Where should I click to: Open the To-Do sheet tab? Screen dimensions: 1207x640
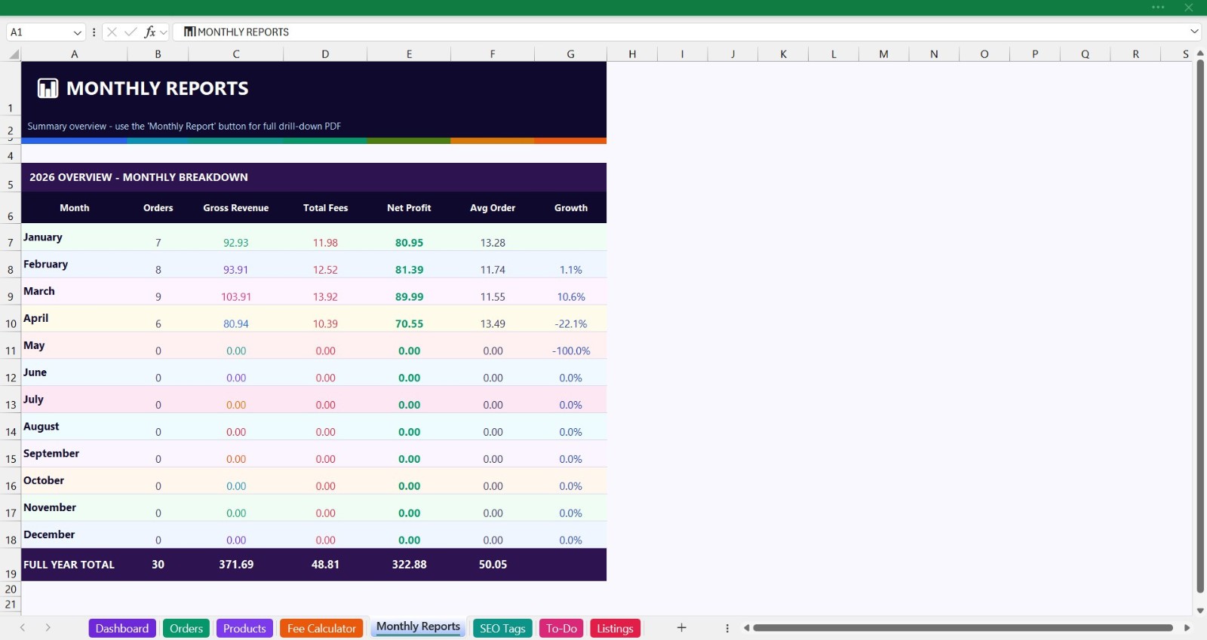(x=561, y=628)
